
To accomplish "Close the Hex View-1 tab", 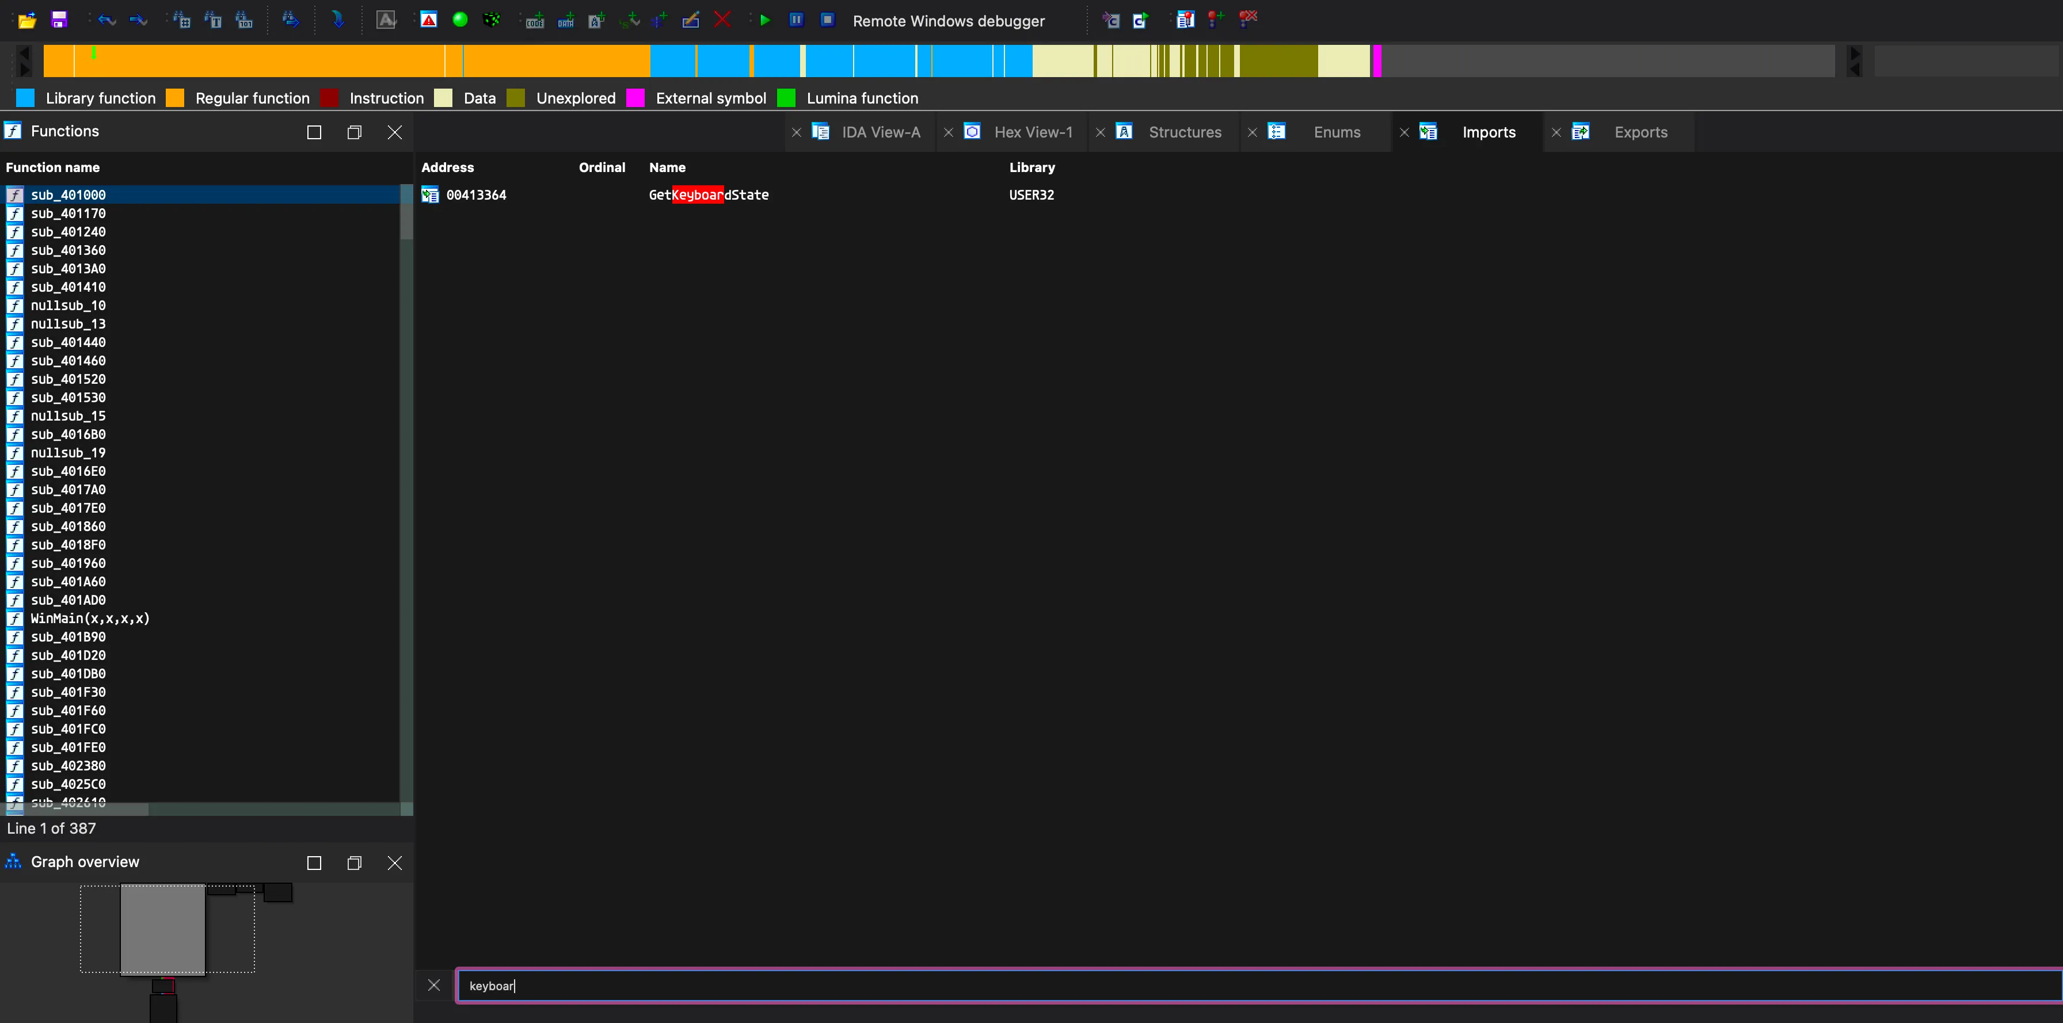I will tap(948, 133).
